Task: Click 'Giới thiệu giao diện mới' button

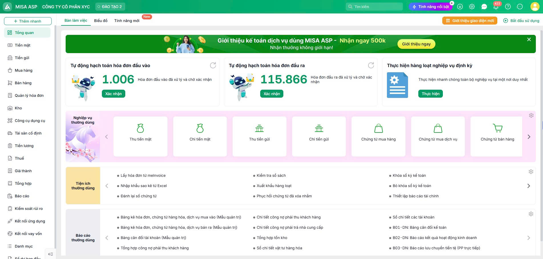Action: pos(470,21)
